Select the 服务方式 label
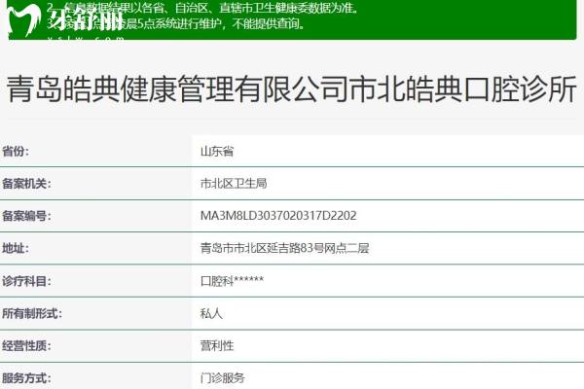584x389 pixels. 26,378
